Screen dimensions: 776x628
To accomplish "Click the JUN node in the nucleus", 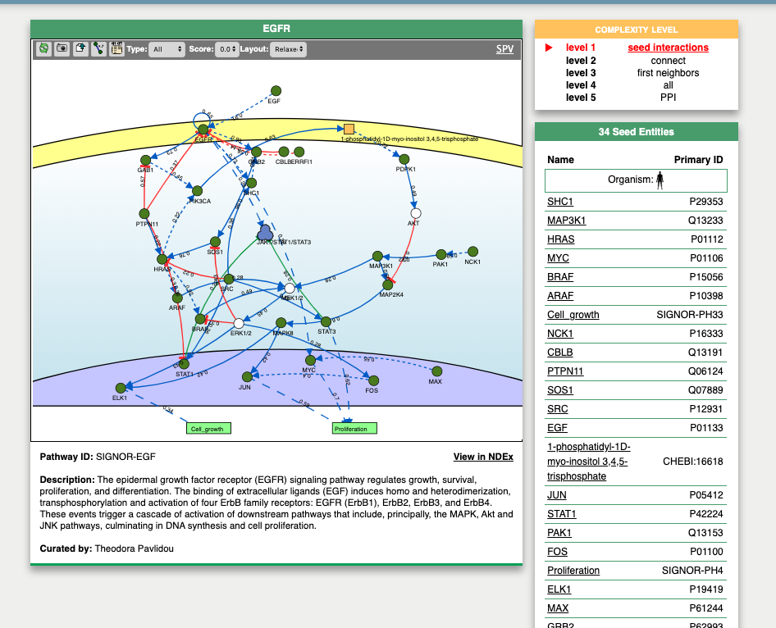I will (x=248, y=377).
